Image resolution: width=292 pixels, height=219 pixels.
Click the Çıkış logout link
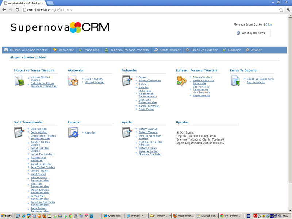point(268,24)
